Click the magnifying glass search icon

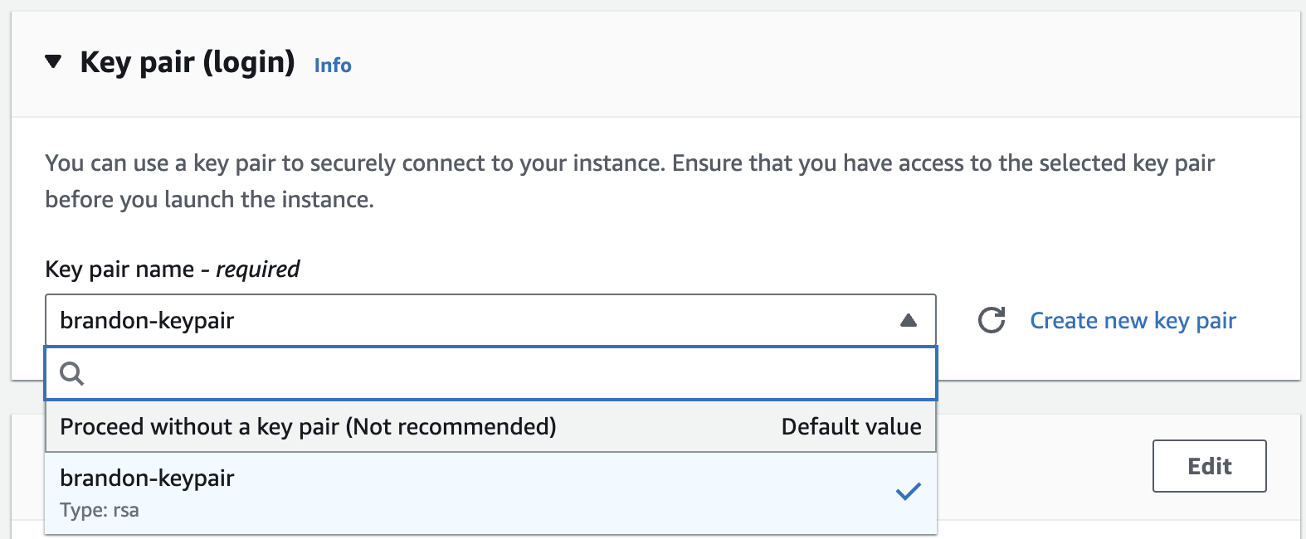click(x=72, y=374)
